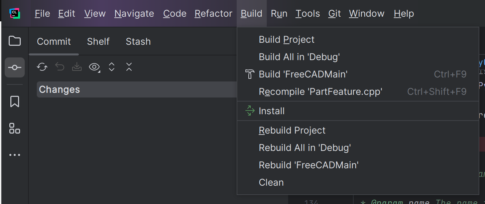Click the Shelve changes download icon
Image resolution: width=485 pixels, height=204 pixels.
click(77, 67)
